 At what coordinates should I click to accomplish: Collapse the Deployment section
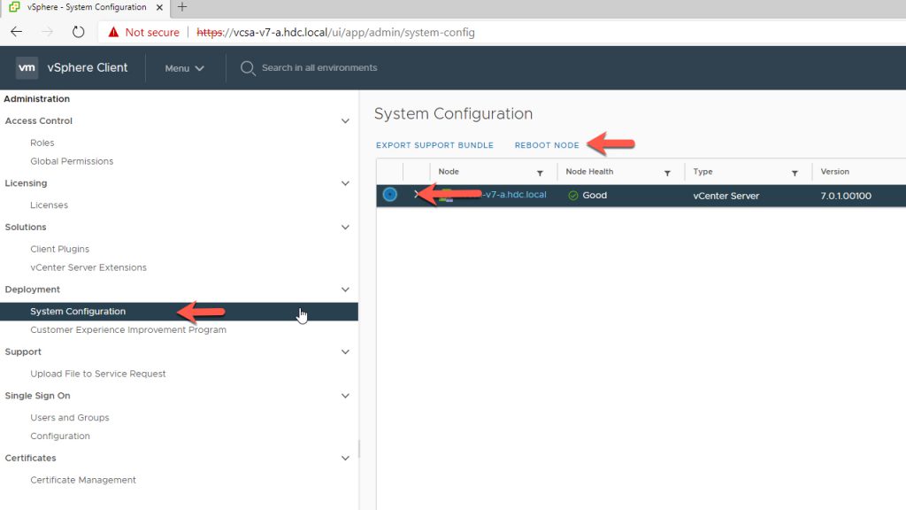click(345, 290)
